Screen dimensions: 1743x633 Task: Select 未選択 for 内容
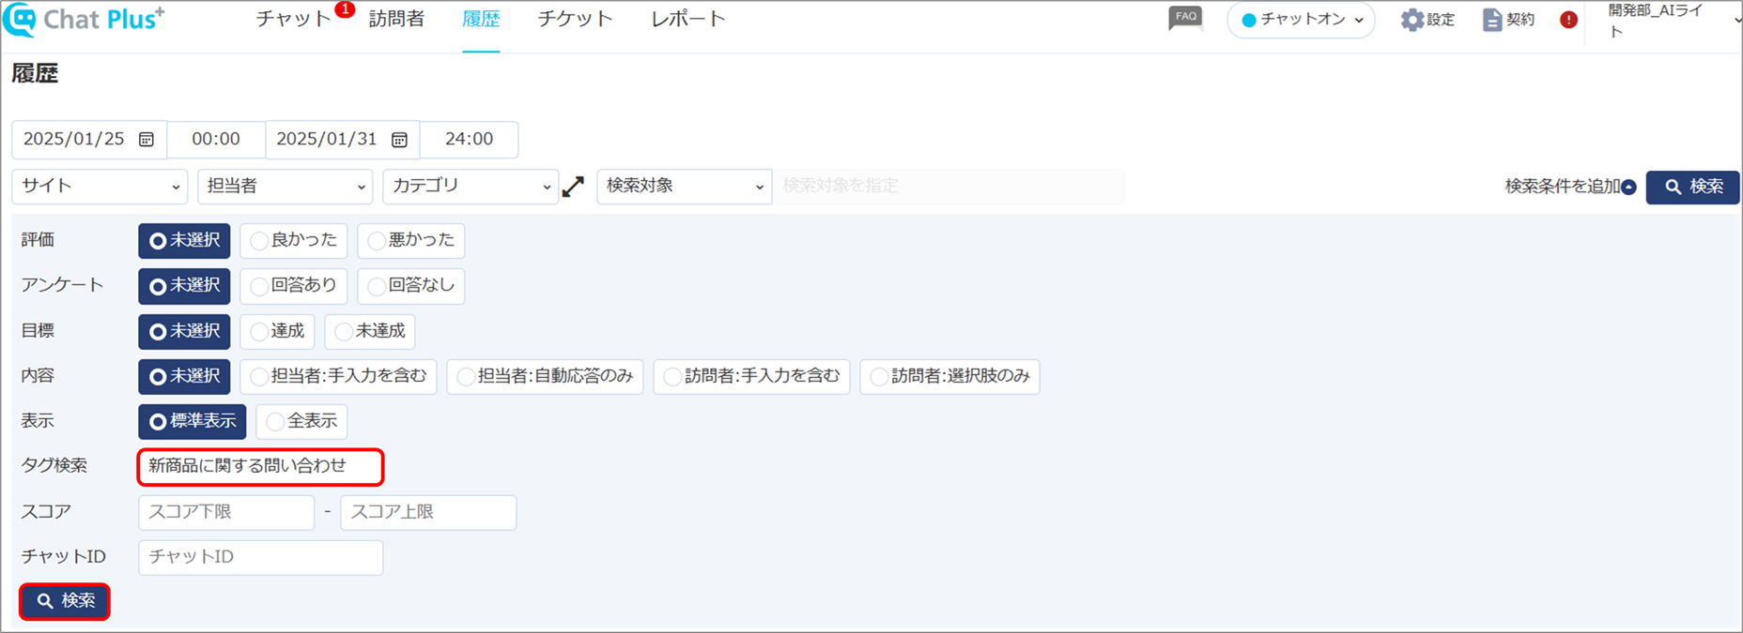point(184,376)
